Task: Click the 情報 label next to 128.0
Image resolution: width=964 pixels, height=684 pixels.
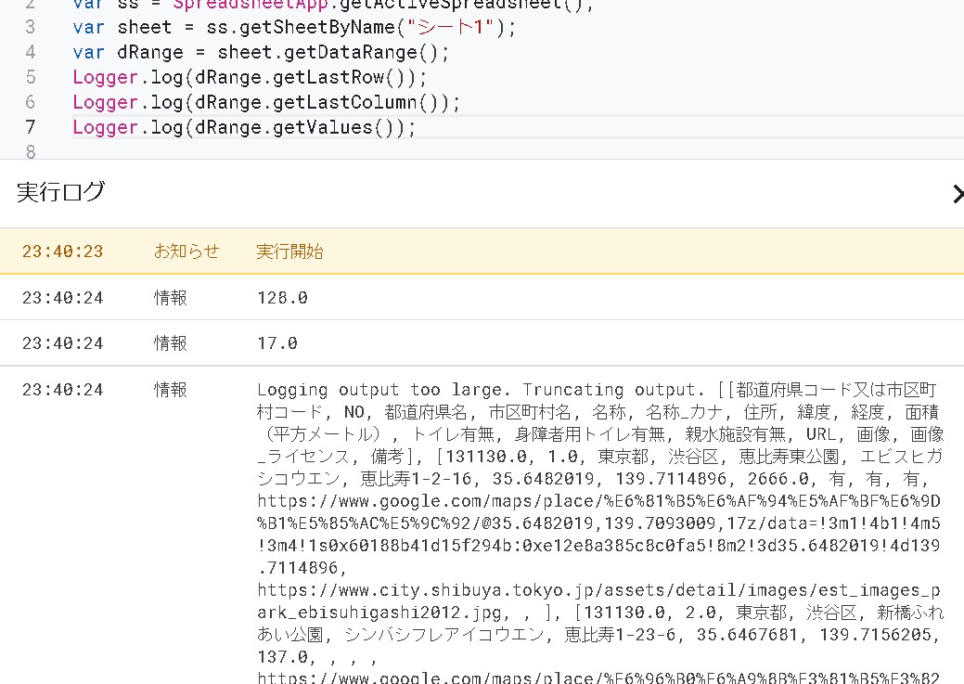Action: (x=170, y=297)
